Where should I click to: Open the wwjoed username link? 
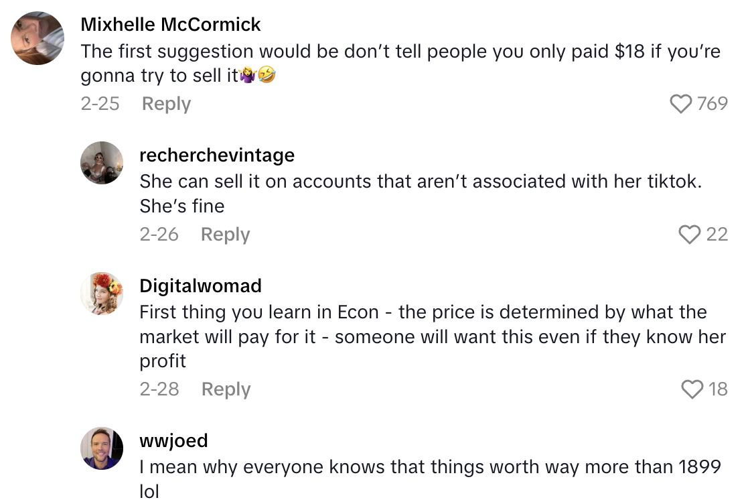coord(173,441)
